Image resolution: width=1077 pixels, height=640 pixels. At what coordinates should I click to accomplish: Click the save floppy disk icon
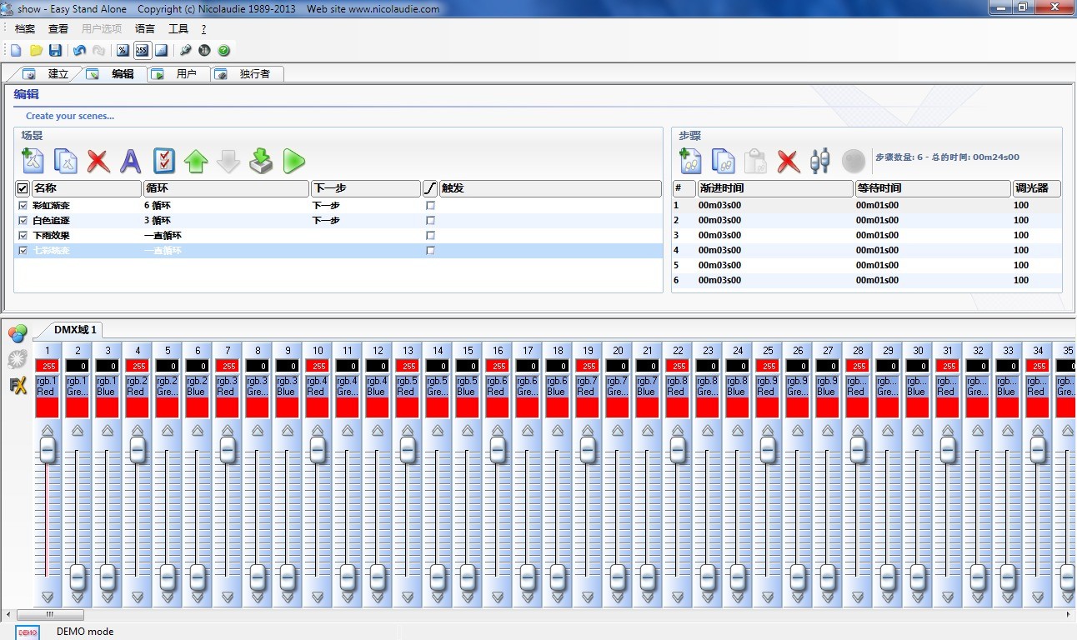pos(55,51)
